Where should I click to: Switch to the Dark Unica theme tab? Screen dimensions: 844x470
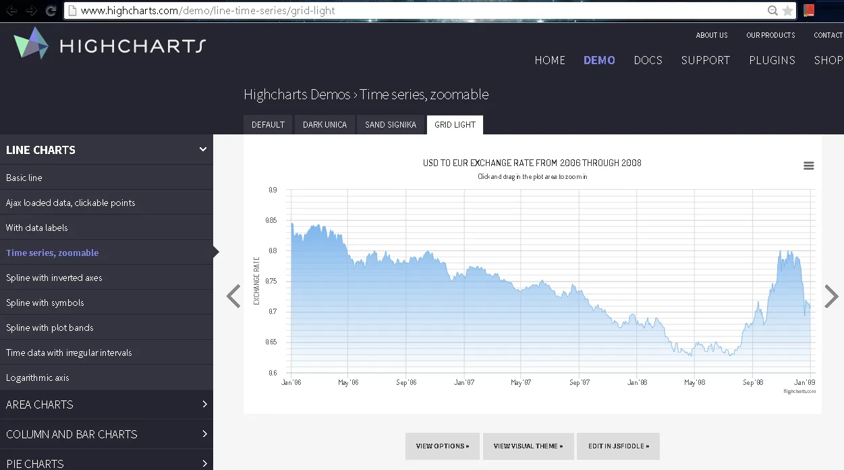[x=325, y=125]
